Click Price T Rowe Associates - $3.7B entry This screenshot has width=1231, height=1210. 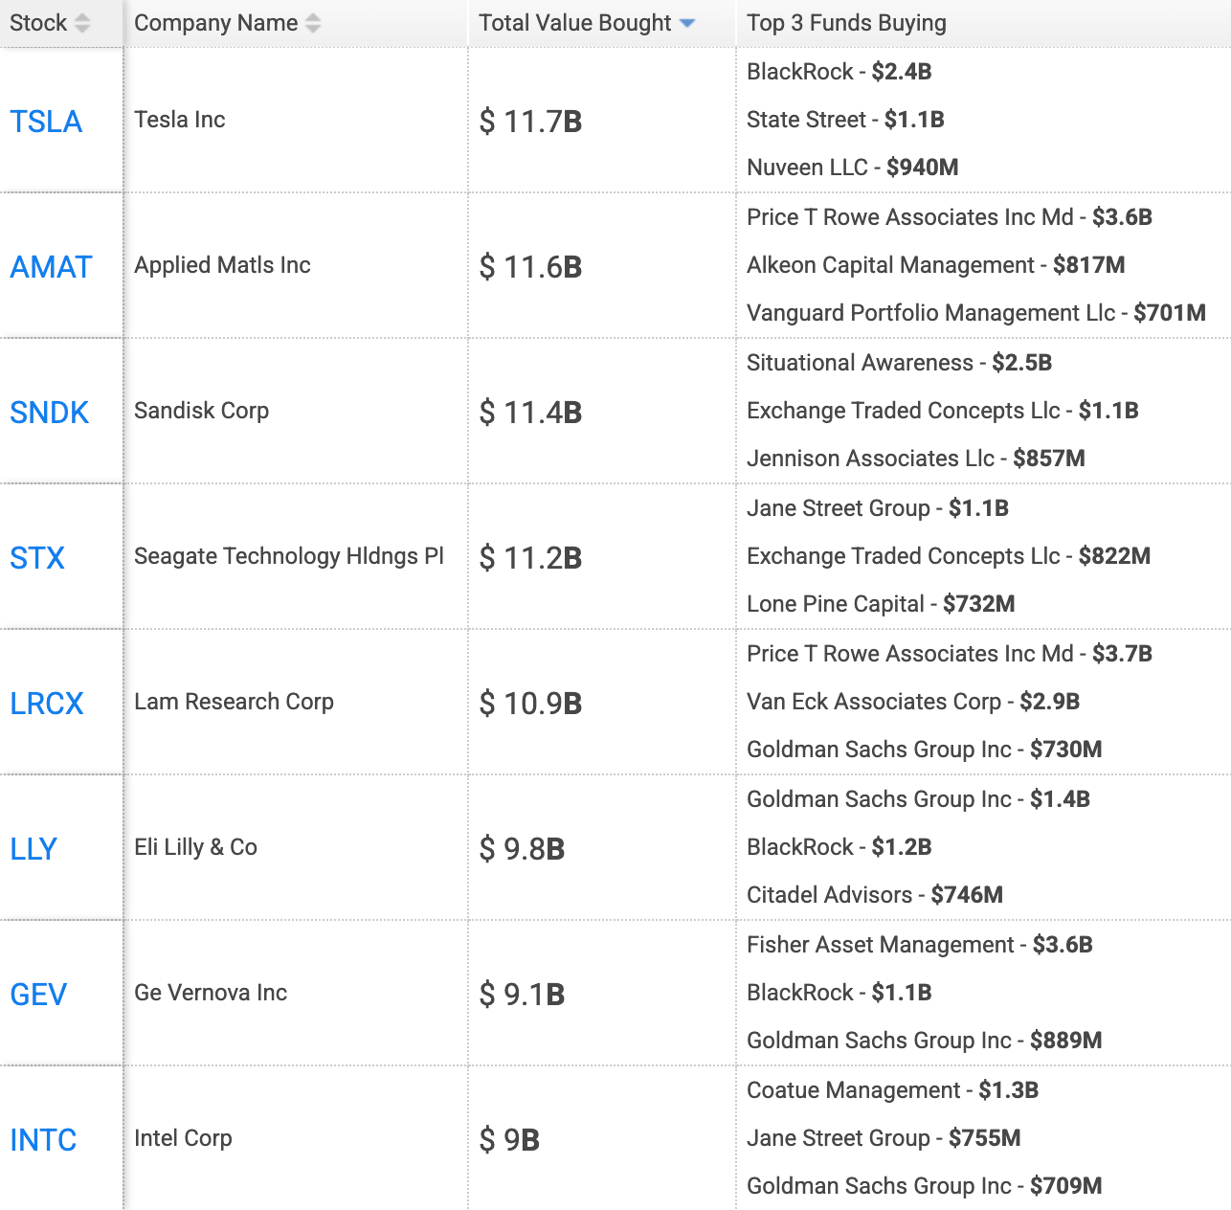[950, 654]
